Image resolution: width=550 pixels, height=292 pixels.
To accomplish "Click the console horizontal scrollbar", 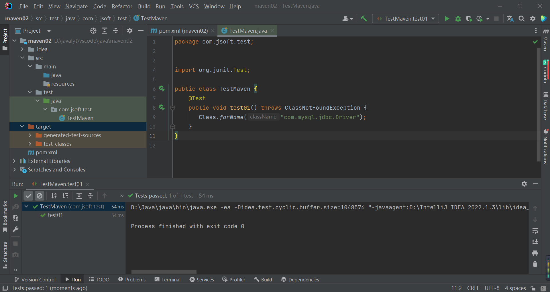I will (164, 272).
